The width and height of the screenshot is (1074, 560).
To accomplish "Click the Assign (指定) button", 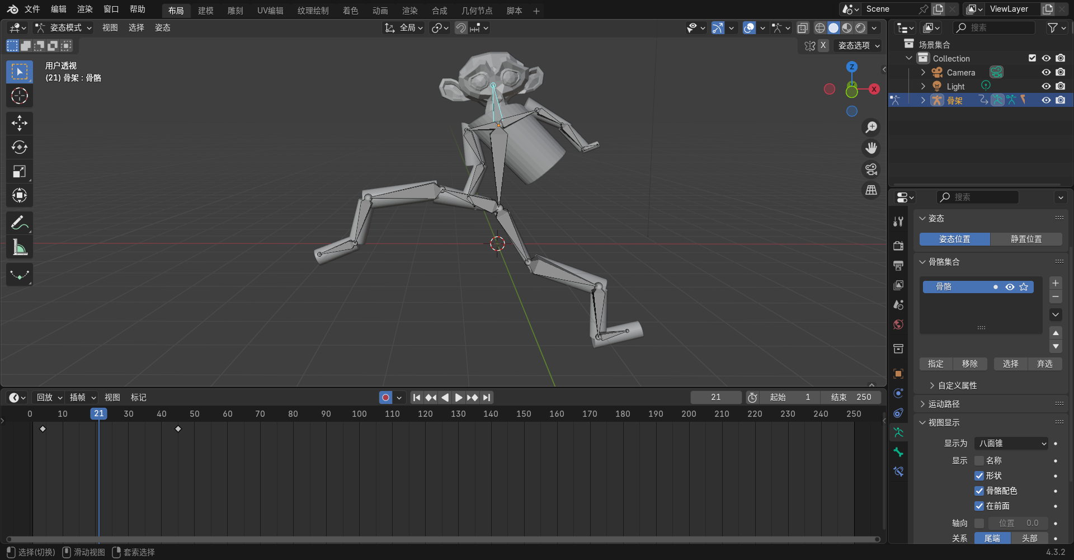I will pyautogui.click(x=935, y=364).
